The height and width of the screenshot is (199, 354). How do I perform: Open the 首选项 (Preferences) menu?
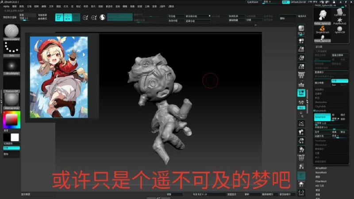coord(109,7)
